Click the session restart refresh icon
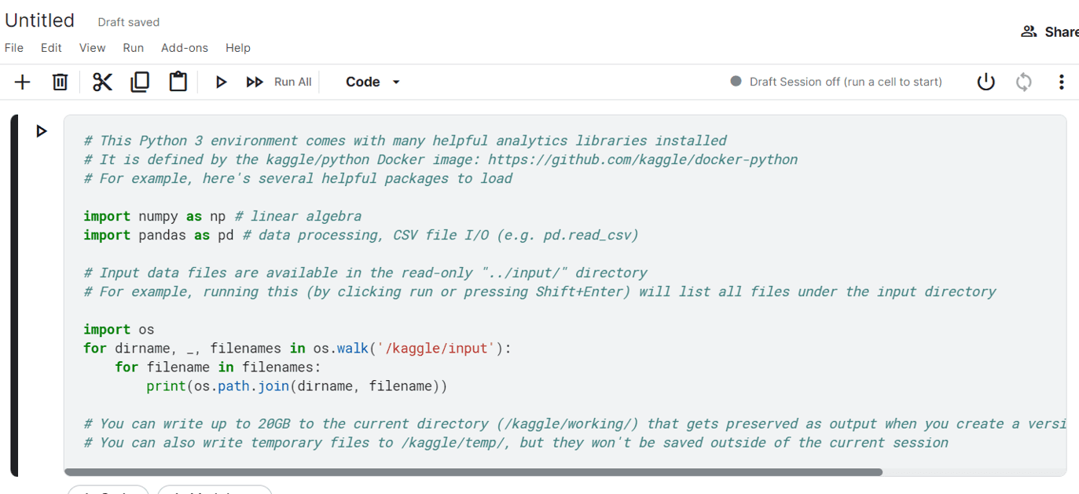This screenshot has height=494, width=1079. (x=1023, y=82)
